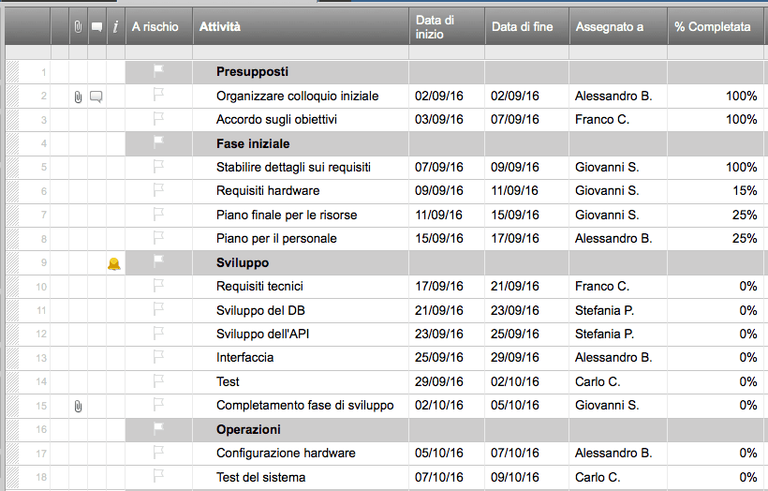The width and height of the screenshot is (768, 491).
Task: Toggle the at-risk flag for Requisiti tecnici
Action: click(x=158, y=285)
